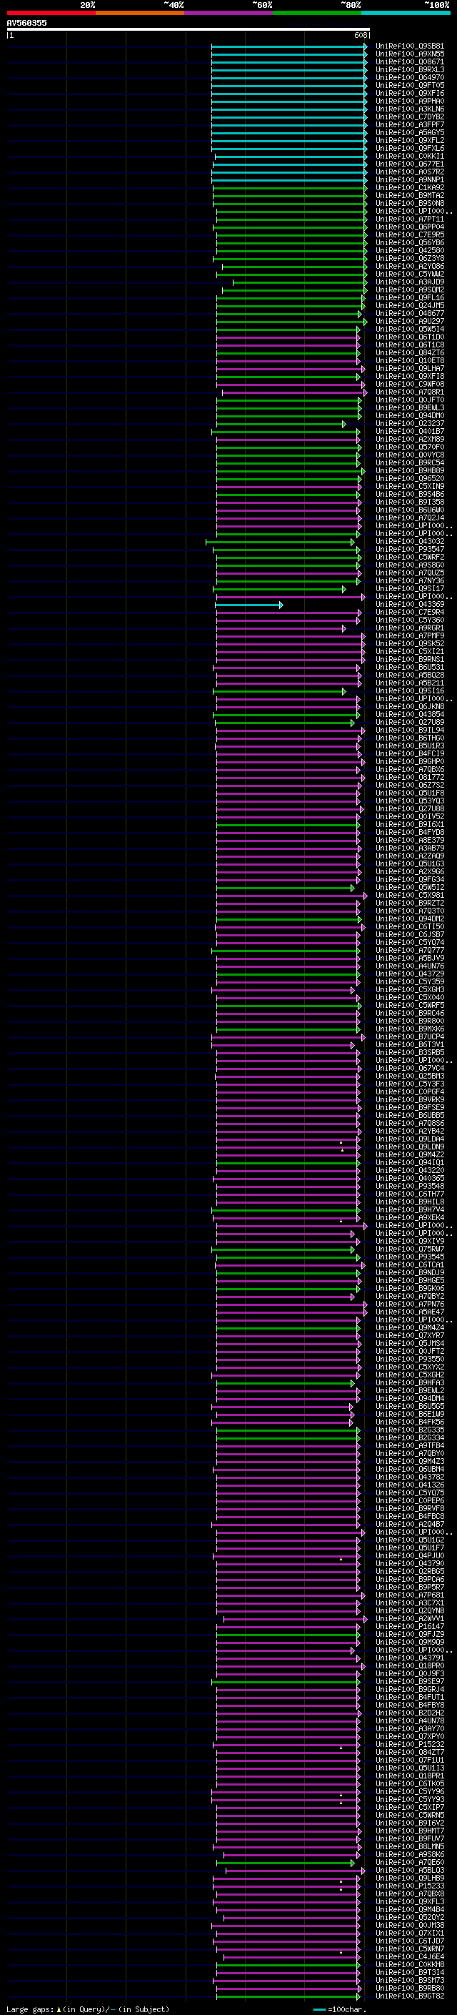The height and width of the screenshot is (2015, 457).
Task: Select the UniRef100_O48677 entry
Action: (409, 314)
